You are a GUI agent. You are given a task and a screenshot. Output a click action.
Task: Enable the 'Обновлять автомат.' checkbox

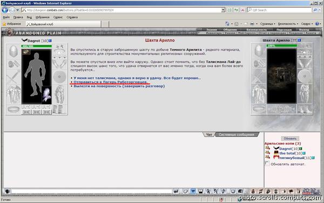click(267, 164)
